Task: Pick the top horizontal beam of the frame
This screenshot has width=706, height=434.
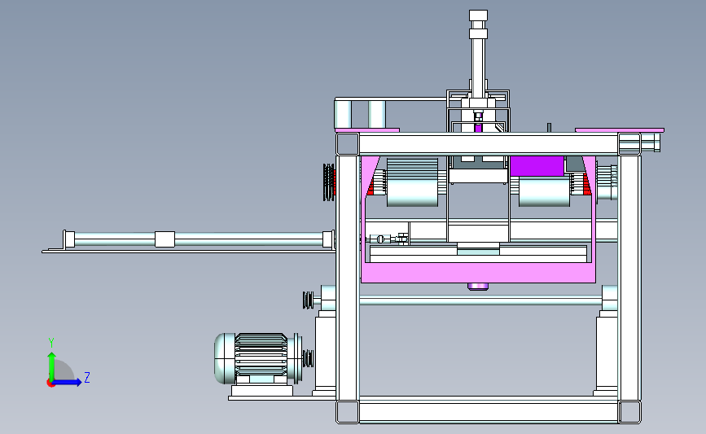Action: tap(489, 144)
